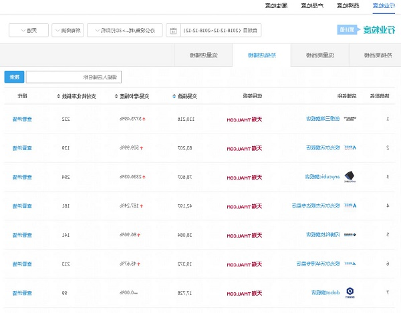Viewport: 401px width, 313px height.
Task: Click the shop name search input field
Action: click(73, 77)
